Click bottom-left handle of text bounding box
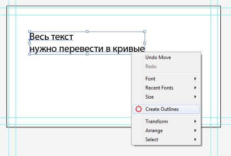The image size is (231, 156). [29, 54]
